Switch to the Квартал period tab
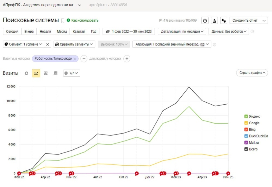The image size is (272, 187). [79, 31]
